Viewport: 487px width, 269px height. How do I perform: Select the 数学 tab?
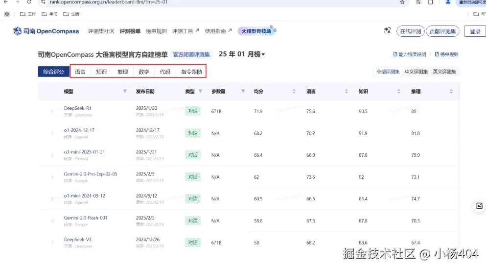point(144,72)
